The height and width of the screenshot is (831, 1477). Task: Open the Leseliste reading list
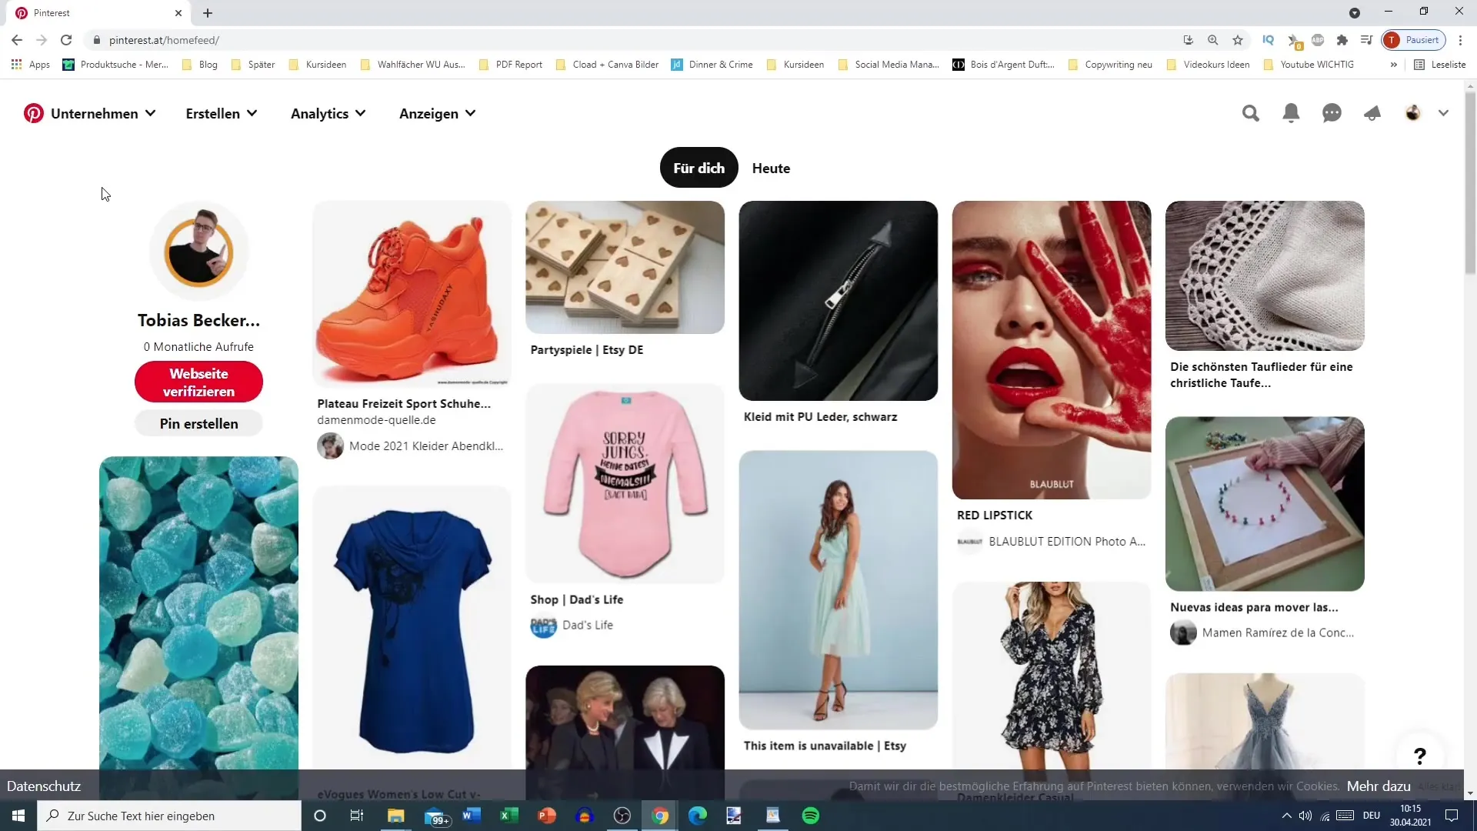click(x=1440, y=65)
